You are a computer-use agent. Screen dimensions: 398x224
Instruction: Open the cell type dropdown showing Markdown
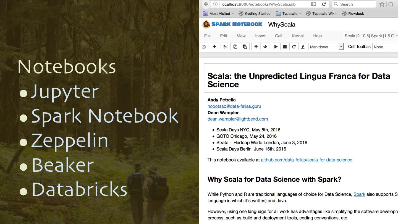(326, 47)
